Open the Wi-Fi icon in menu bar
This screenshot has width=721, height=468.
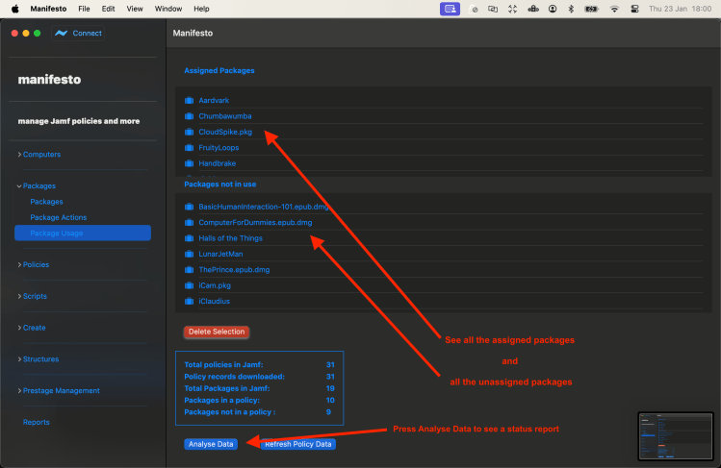614,9
